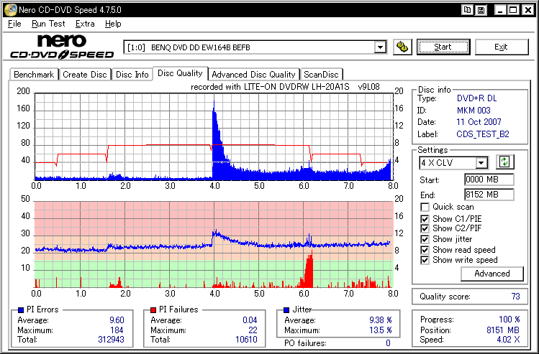This screenshot has width=539, height=354.
Task: Click PI Failures average value 0.04
Action: [x=250, y=320]
